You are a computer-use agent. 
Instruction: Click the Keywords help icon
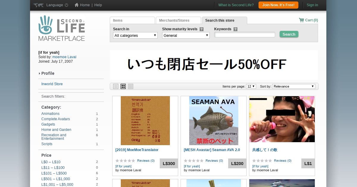(x=235, y=29)
